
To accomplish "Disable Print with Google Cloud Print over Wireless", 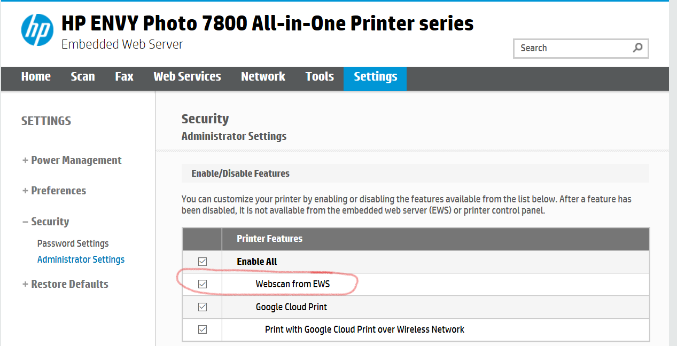I will (203, 329).
